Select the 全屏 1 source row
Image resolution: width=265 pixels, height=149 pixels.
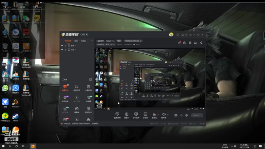point(77,46)
